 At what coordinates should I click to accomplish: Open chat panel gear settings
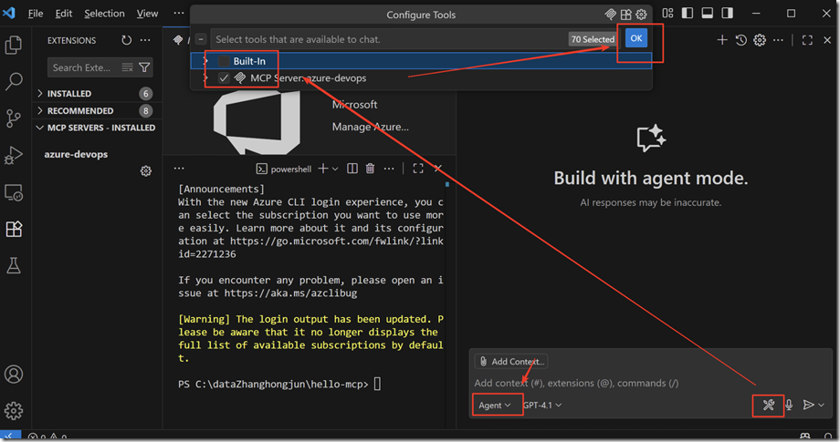click(760, 40)
